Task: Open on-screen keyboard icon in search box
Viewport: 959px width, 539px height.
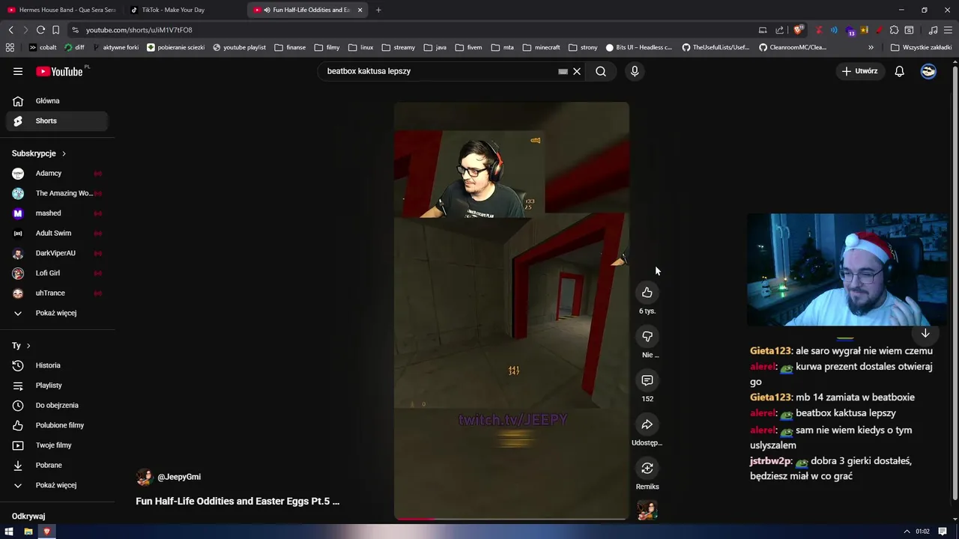Action: pyautogui.click(x=563, y=71)
